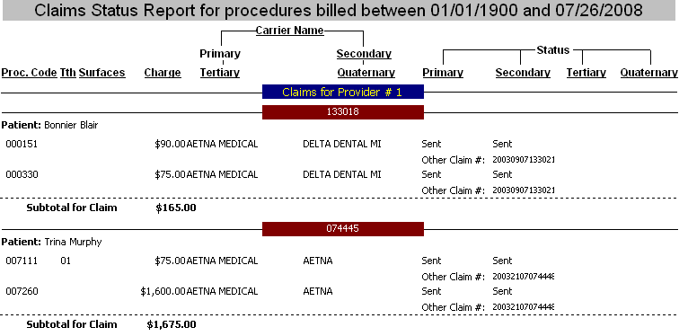Click the $1,675.00 subtotal amount
Viewport: 688px width, 336px height.
point(172,325)
